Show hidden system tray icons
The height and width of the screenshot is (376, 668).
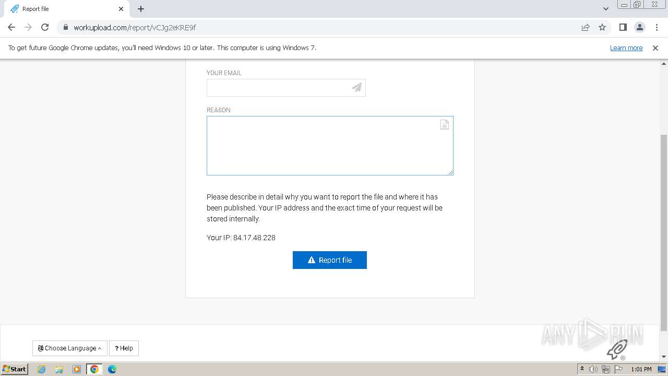[x=582, y=369]
